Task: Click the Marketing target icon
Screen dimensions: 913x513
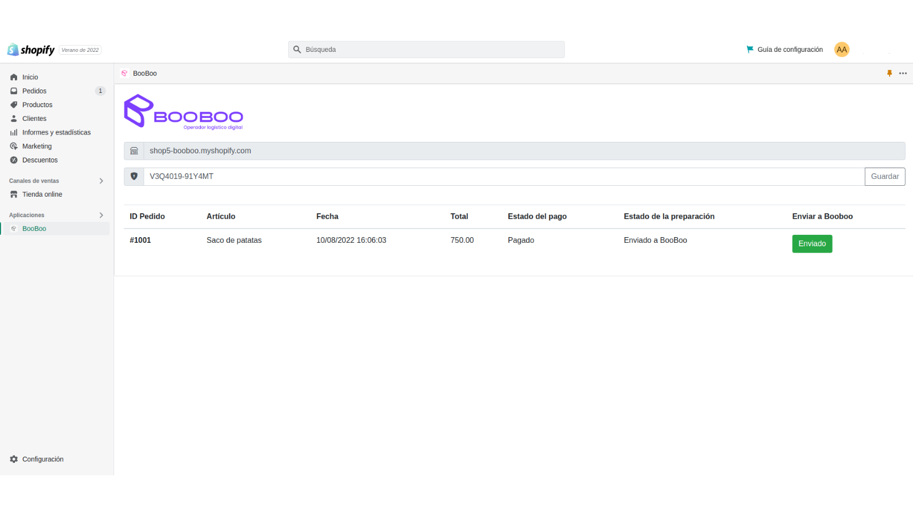Action: (x=14, y=146)
